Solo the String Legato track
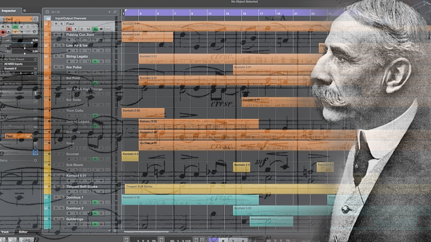This screenshot has width=431, height=242. (x=62, y=56)
